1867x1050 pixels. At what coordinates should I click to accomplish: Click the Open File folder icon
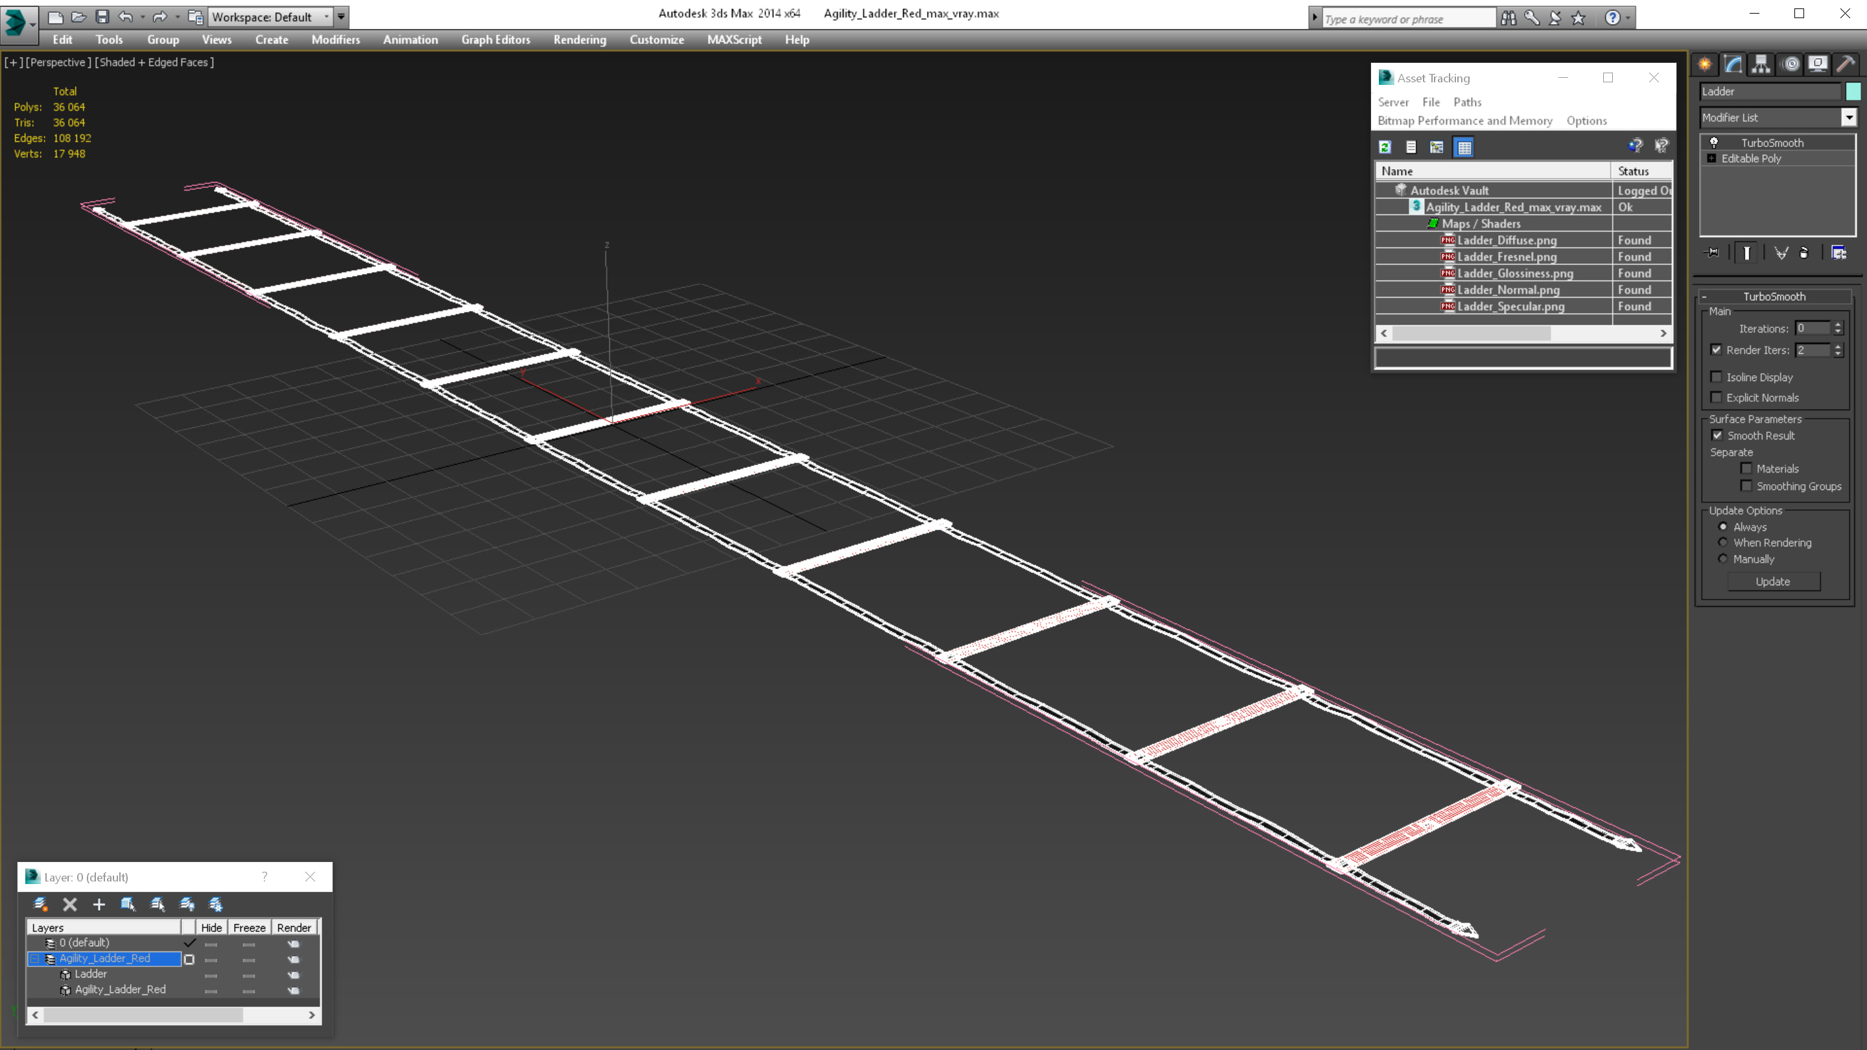coord(79,17)
